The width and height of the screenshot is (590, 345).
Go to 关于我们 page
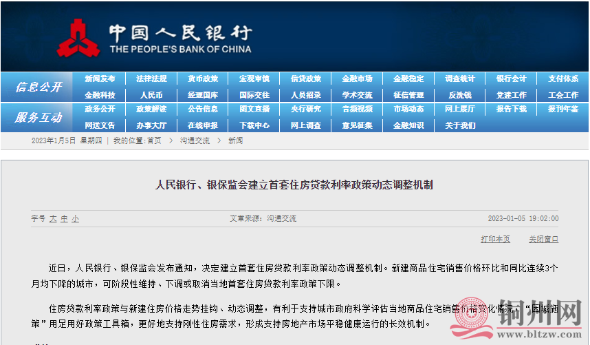[x=460, y=125]
